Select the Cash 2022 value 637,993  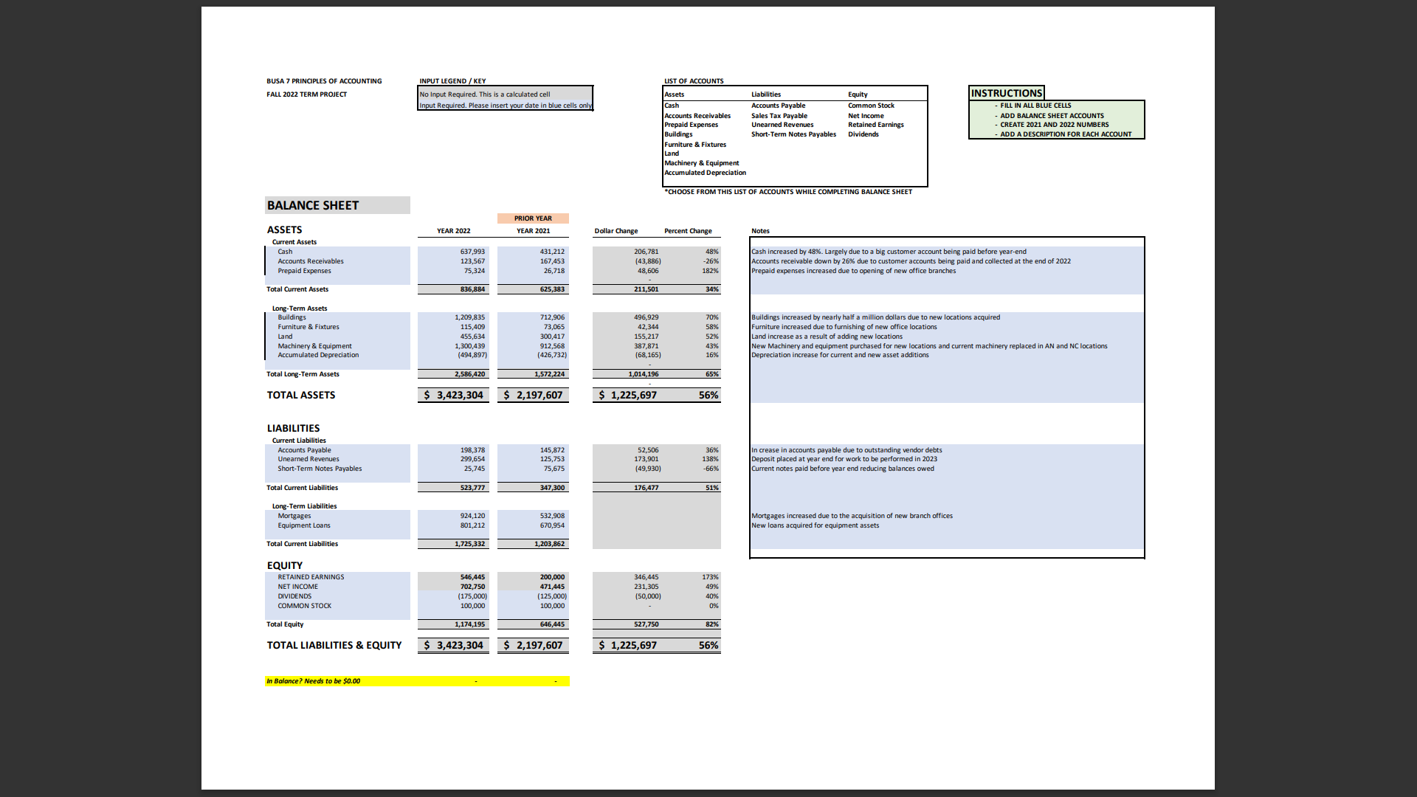pos(472,252)
